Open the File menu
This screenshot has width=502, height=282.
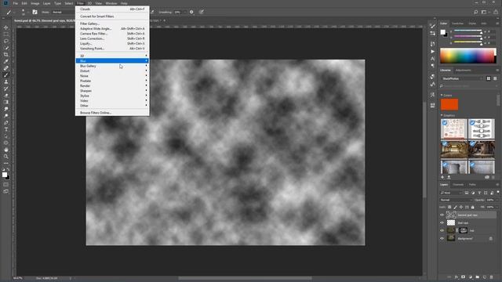pos(16,3)
